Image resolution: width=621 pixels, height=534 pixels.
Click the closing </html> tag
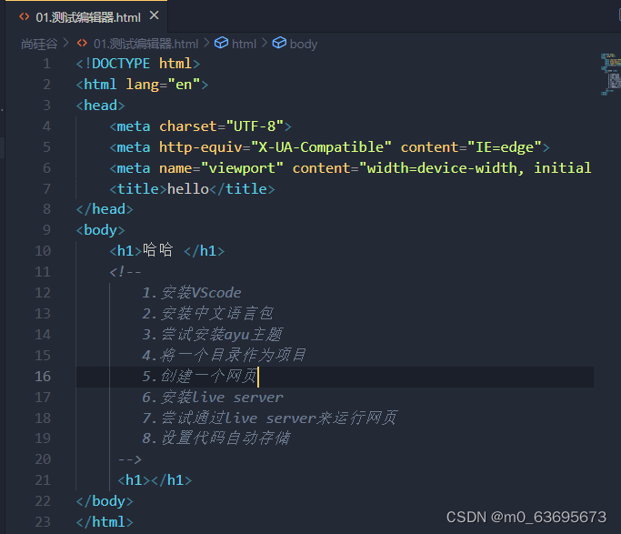click(105, 522)
